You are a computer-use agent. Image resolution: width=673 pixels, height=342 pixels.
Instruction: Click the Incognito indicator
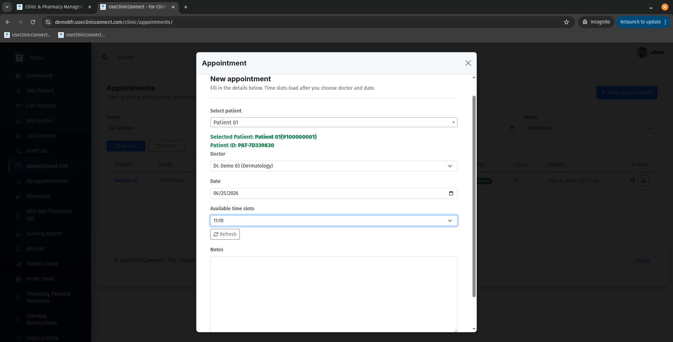(x=596, y=22)
